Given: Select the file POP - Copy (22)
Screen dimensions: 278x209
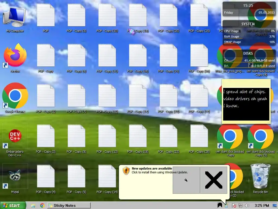Looking at the screenshot, I should 168,99.
